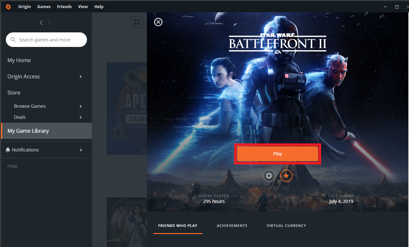Click the Apex Legends game tile

[127, 108]
